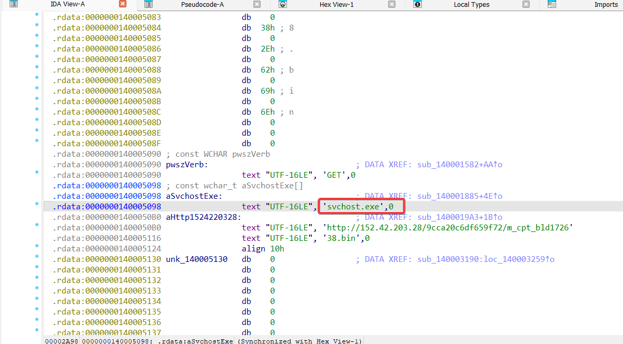Select address .rdata:000000014000508F
This screenshot has width=623, height=344.
pyautogui.click(x=107, y=143)
